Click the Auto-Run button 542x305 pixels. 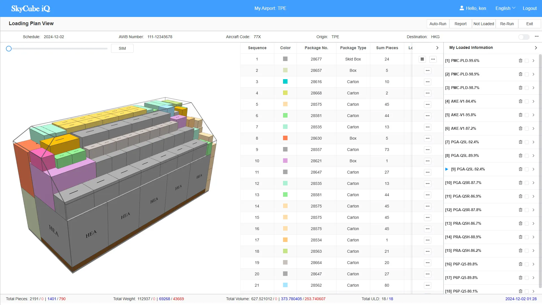[x=438, y=24]
